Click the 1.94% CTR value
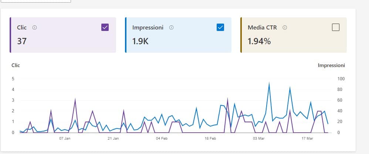Screen dimensions: 369x154 (259, 42)
